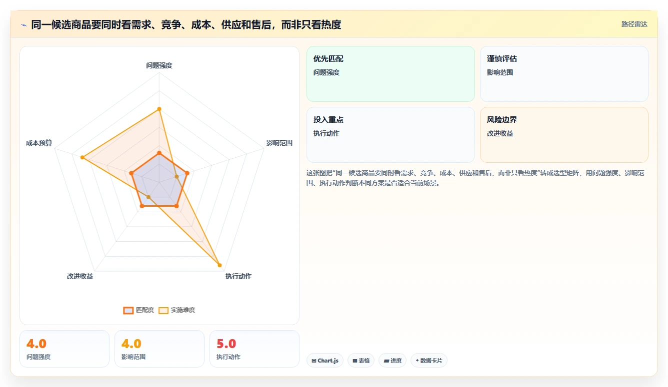
Task: Click the 问题强度 axis label atop radar
Action: [x=159, y=65]
